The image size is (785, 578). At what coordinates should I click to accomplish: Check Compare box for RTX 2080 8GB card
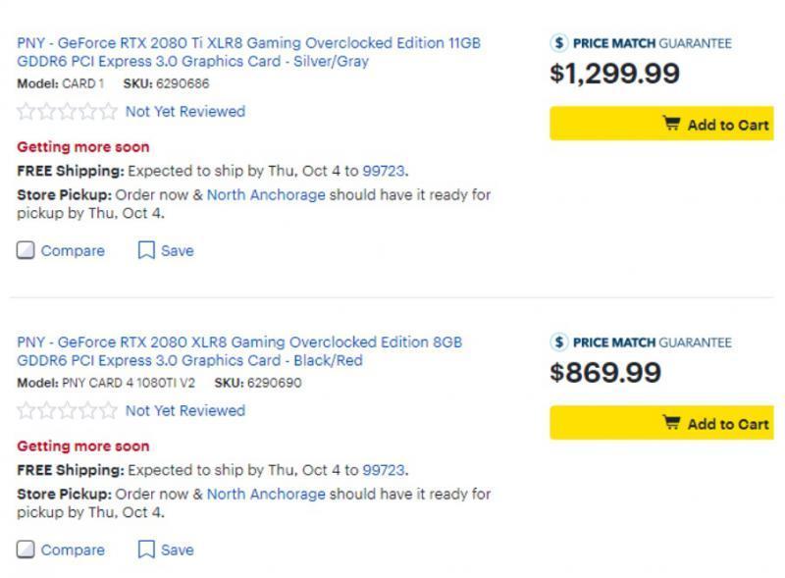point(26,550)
